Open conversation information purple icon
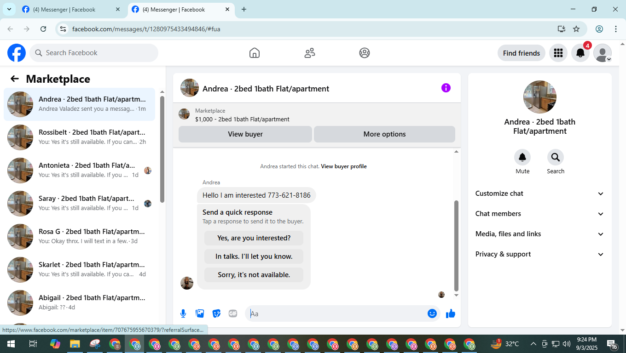626x353 pixels. point(446,88)
